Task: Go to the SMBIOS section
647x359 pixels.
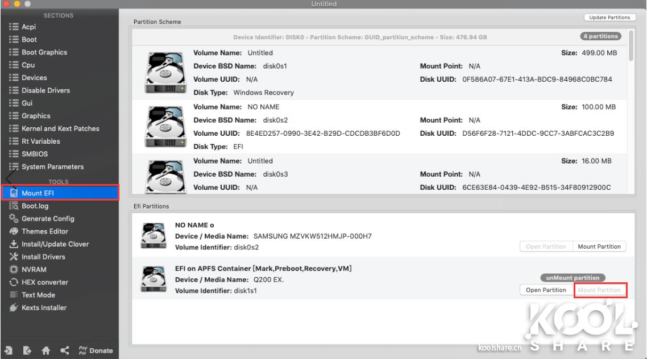Action: click(x=34, y=154)
